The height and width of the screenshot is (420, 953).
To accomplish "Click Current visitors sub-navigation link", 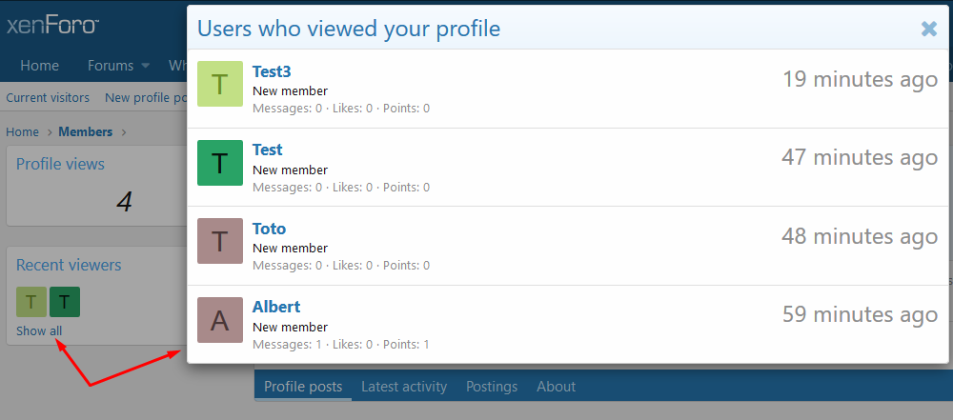I will click(x=48, y=97).
